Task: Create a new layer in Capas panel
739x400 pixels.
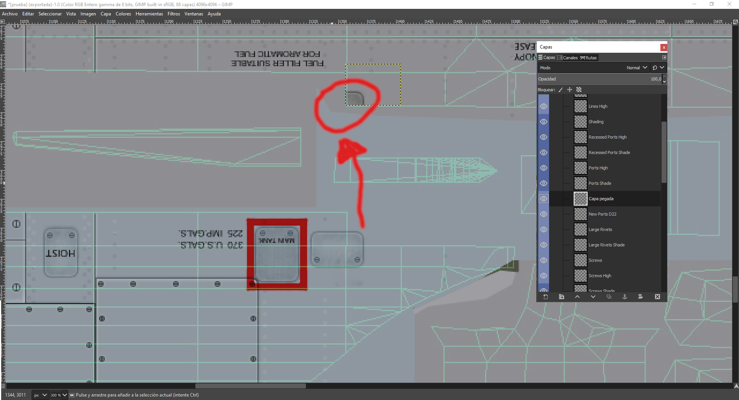Action: tap(546, 297)
